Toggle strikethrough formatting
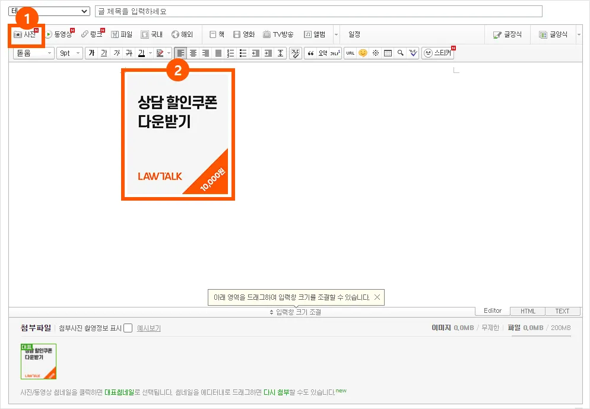 click(129, 53)
